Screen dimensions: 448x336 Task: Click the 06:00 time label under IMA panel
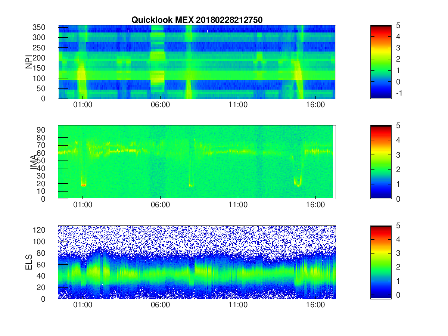click(161, 205)
